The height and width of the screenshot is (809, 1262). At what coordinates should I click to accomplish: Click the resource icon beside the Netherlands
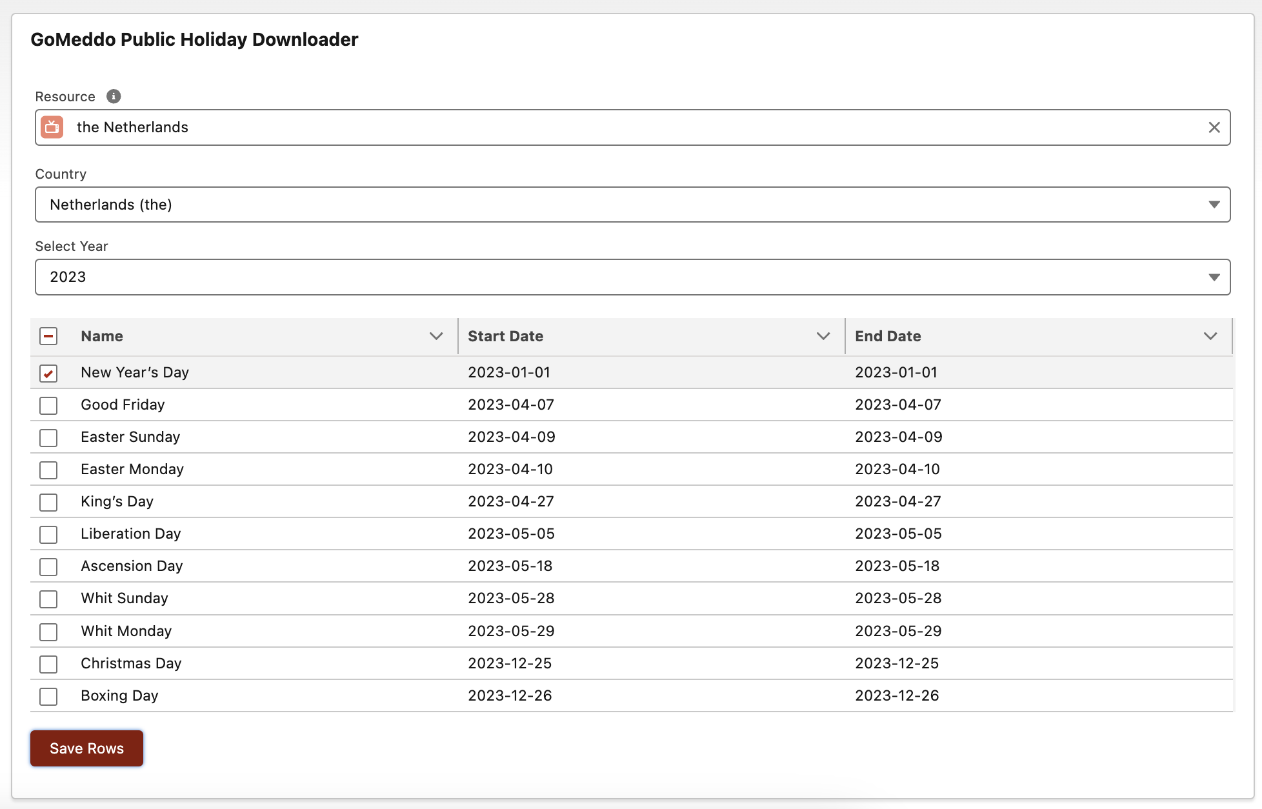(52, 127)
